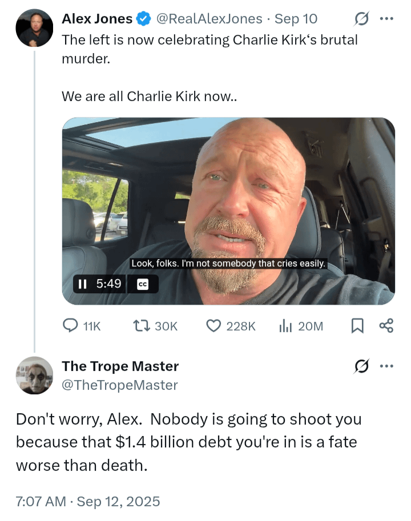
Task: Click Grok icon on Alex Jones tweet
Action: point(361,19)
